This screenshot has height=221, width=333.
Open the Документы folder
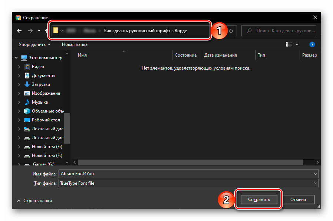[x=43, y=76]
